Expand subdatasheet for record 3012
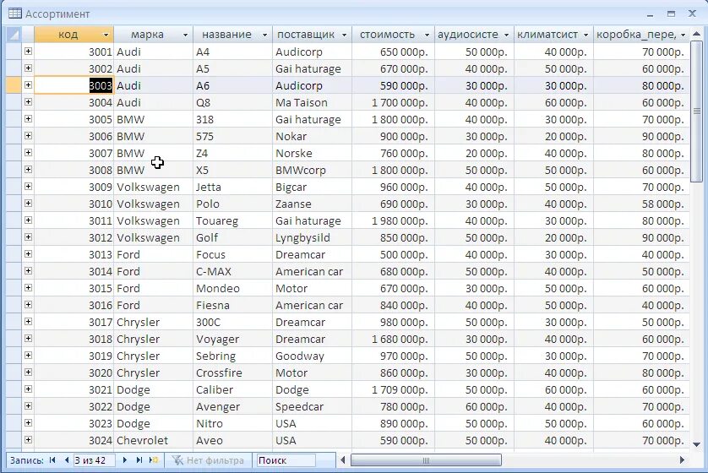 tap(28, 237)
